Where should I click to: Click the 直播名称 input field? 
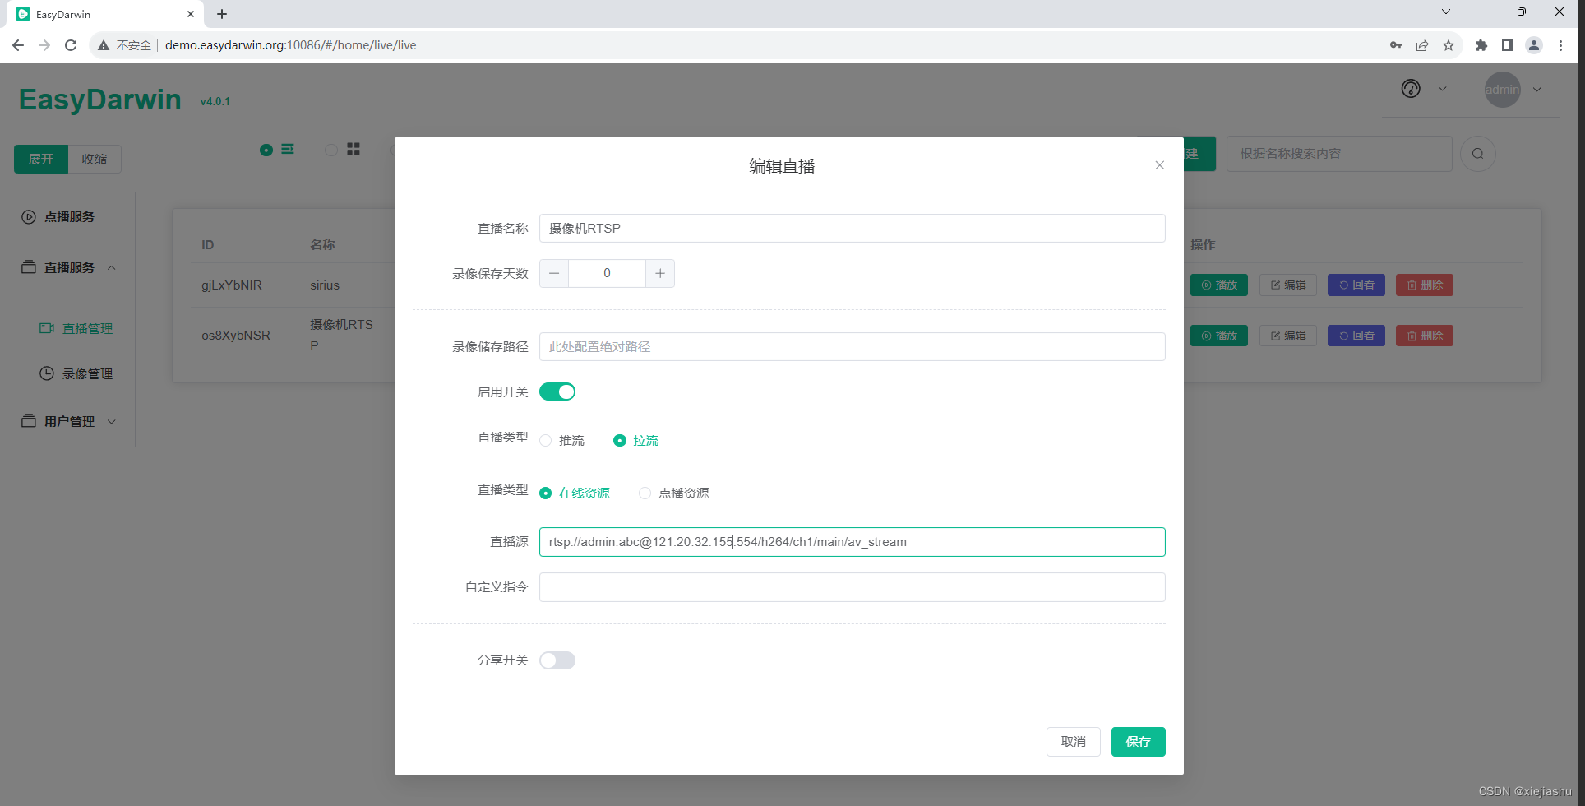[852, 228]
